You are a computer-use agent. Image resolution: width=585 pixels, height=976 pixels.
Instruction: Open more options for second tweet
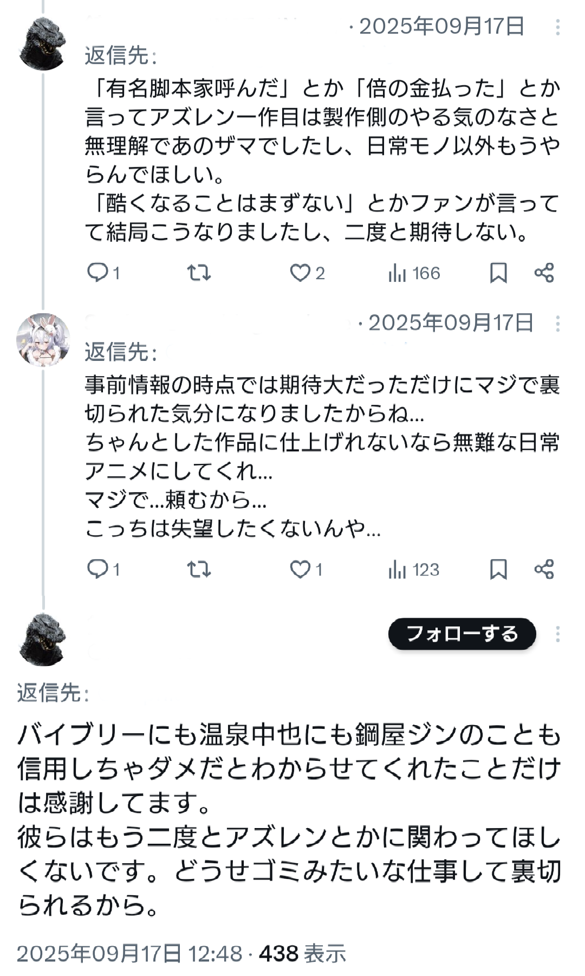(x=558, y=324)
